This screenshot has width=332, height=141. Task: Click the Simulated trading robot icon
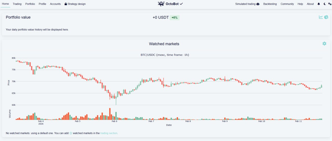(258, 4)
